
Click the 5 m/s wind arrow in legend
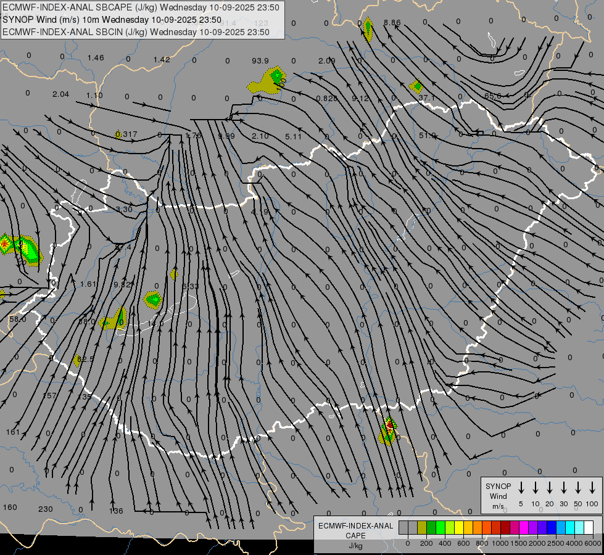coord(521,488)
